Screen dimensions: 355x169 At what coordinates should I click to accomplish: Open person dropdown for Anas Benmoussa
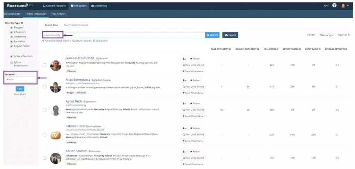coord(184,80)
